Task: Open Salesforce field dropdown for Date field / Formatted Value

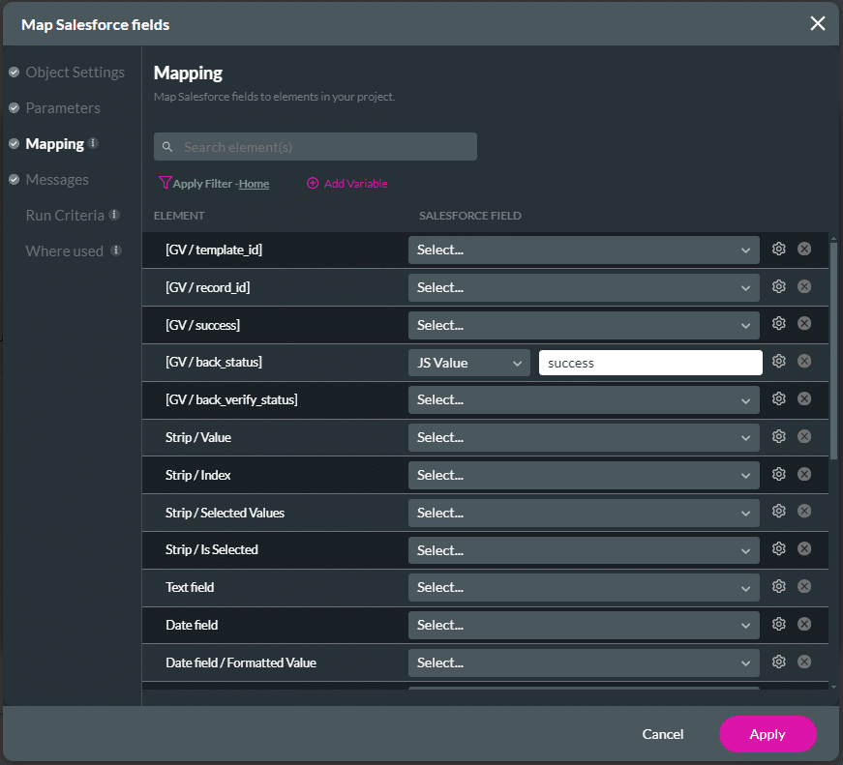Action: (x=584, y=662)
